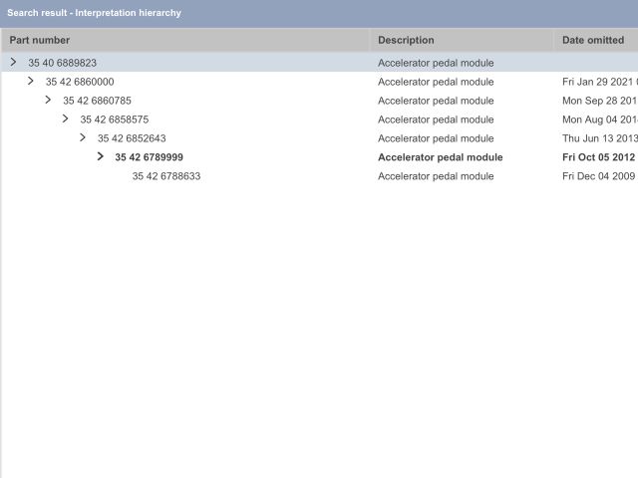Viewport: 638px width, 478px height.
Task: Toggle the bold 35 42 6789999 chevron
Action: pos(101,156)
